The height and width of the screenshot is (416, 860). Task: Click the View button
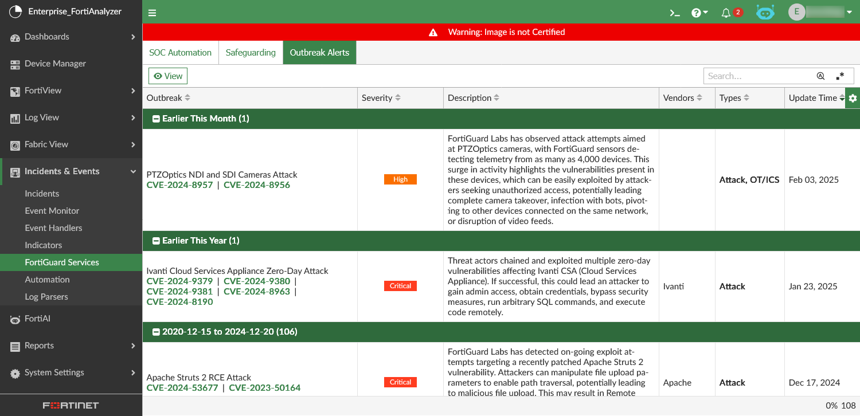168,76
